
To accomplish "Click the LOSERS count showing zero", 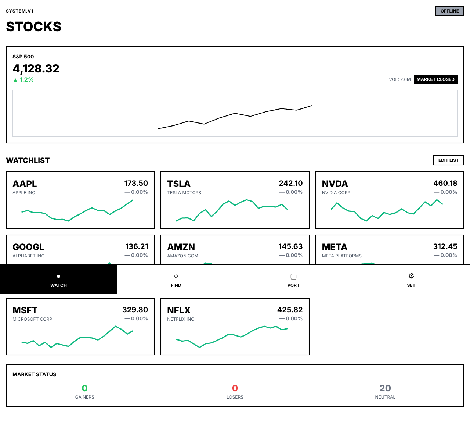I will pos(235,388).
